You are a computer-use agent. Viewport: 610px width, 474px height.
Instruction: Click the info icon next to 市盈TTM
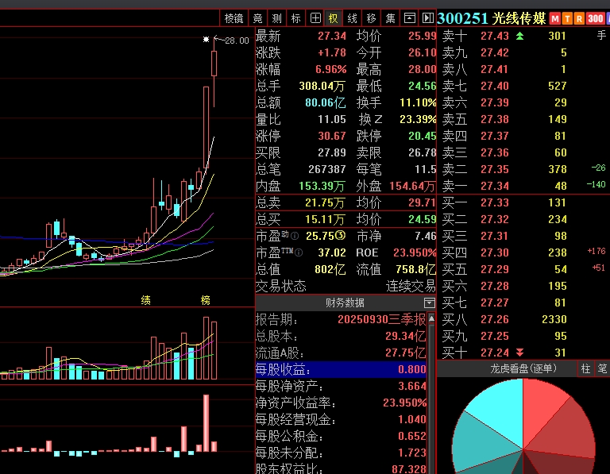[299, 252]
